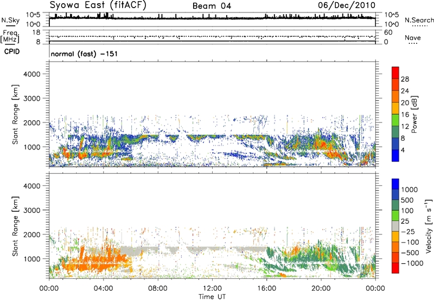Click the date "06/Dec/2010"
The width and height of the screenshot is (434, 300).
pyautogui.click(x=347, y=5)
